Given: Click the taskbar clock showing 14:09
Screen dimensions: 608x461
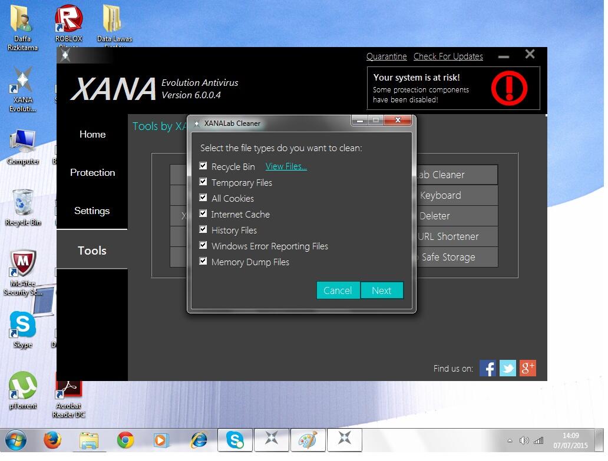Looking at the screenshot, I should click(570, 440).
